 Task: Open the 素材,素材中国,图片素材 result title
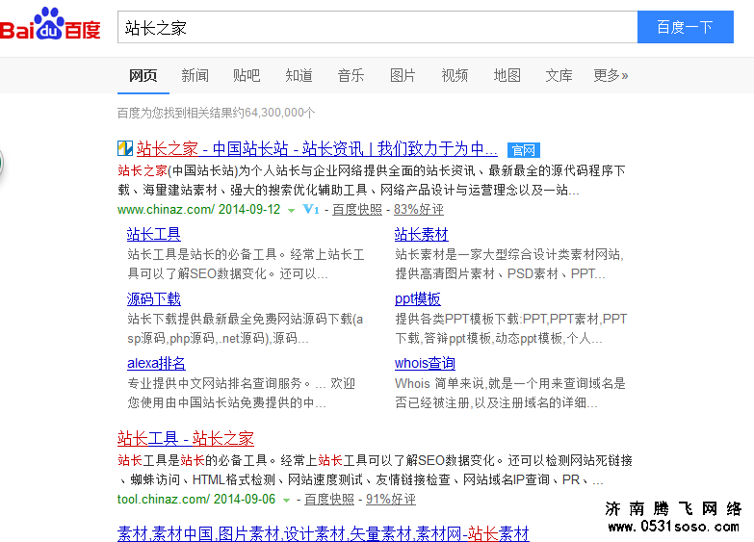point(324,533)
